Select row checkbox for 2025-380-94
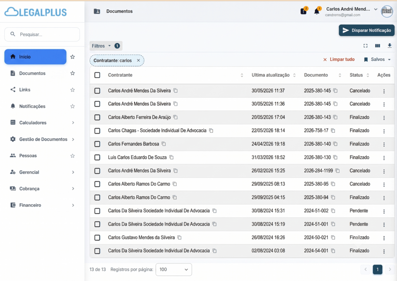Image resolution: width=397 pixels, height=281 pixels. [97, 198]
